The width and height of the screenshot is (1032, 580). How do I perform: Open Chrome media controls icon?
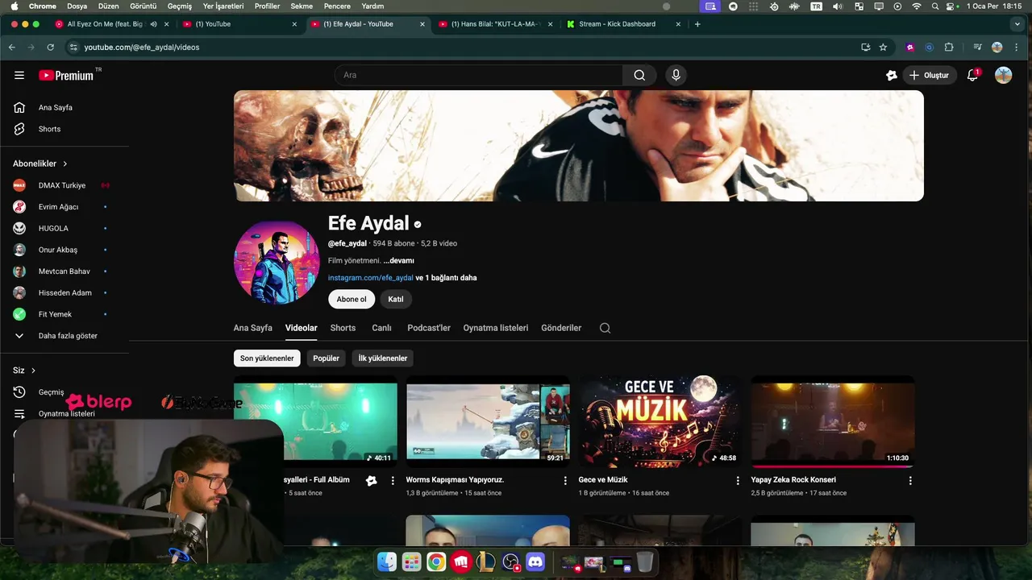(977, 48)
